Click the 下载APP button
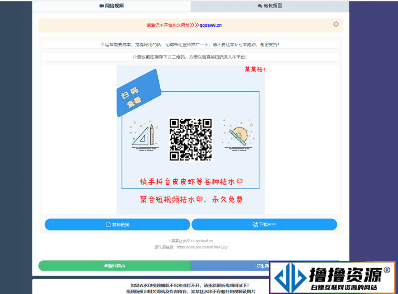 point(264,224)
